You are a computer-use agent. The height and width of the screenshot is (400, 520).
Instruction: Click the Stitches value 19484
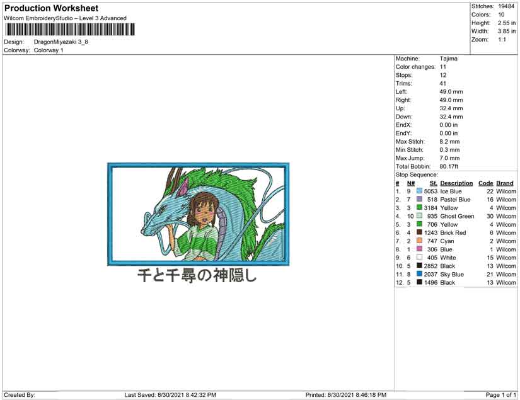[x=506, y=6]
